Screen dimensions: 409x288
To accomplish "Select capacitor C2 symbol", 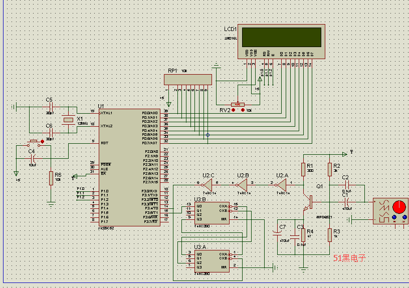I will pos(347,185).
